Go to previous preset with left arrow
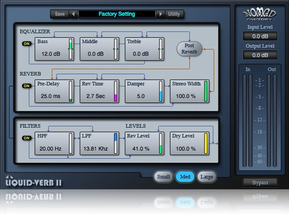289x214 pixels. tap(74, 14)
